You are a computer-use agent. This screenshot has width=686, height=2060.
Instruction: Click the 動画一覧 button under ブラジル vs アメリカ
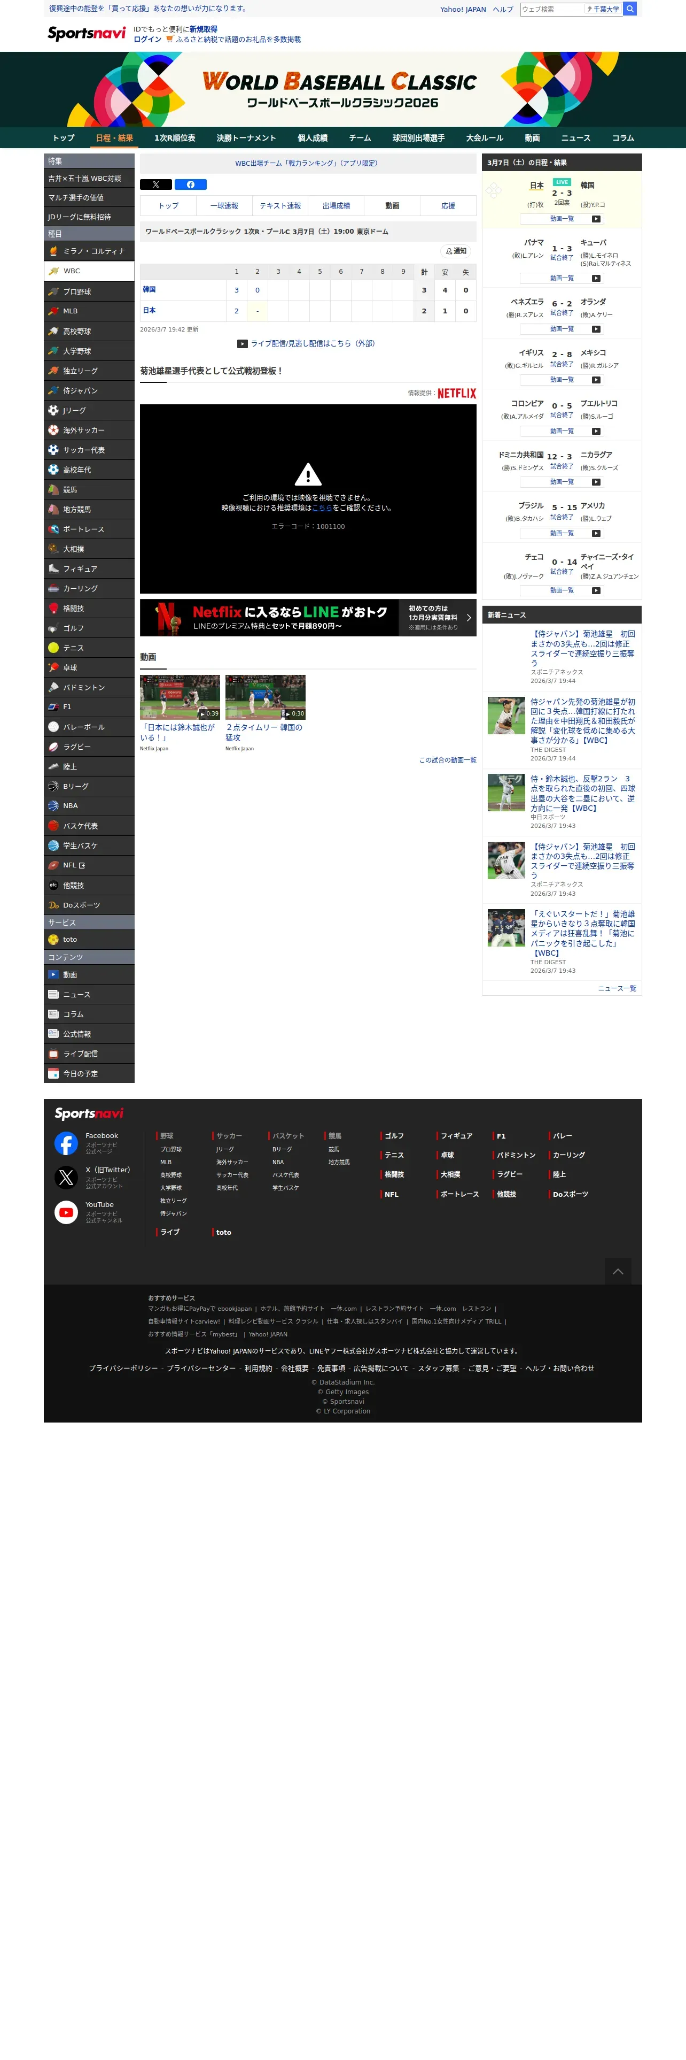pyautogui.click(x=562, y=533)
